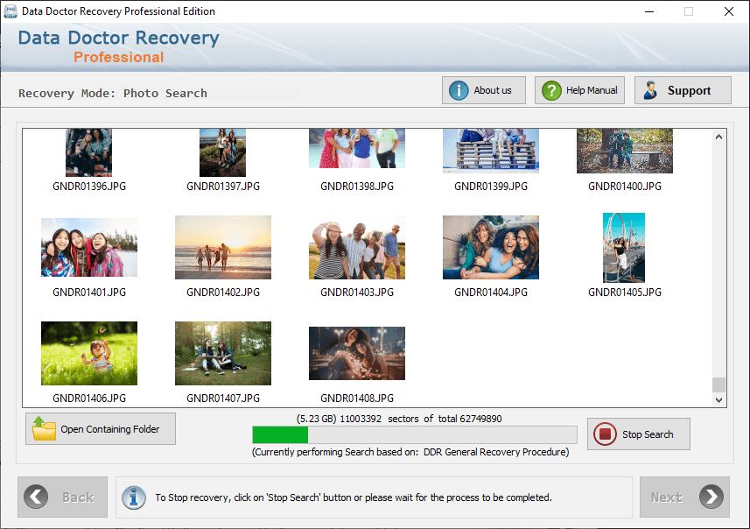Click the blue info icon on About us
Viewport: 750px width, 529px height.
[x=459, y=90]
